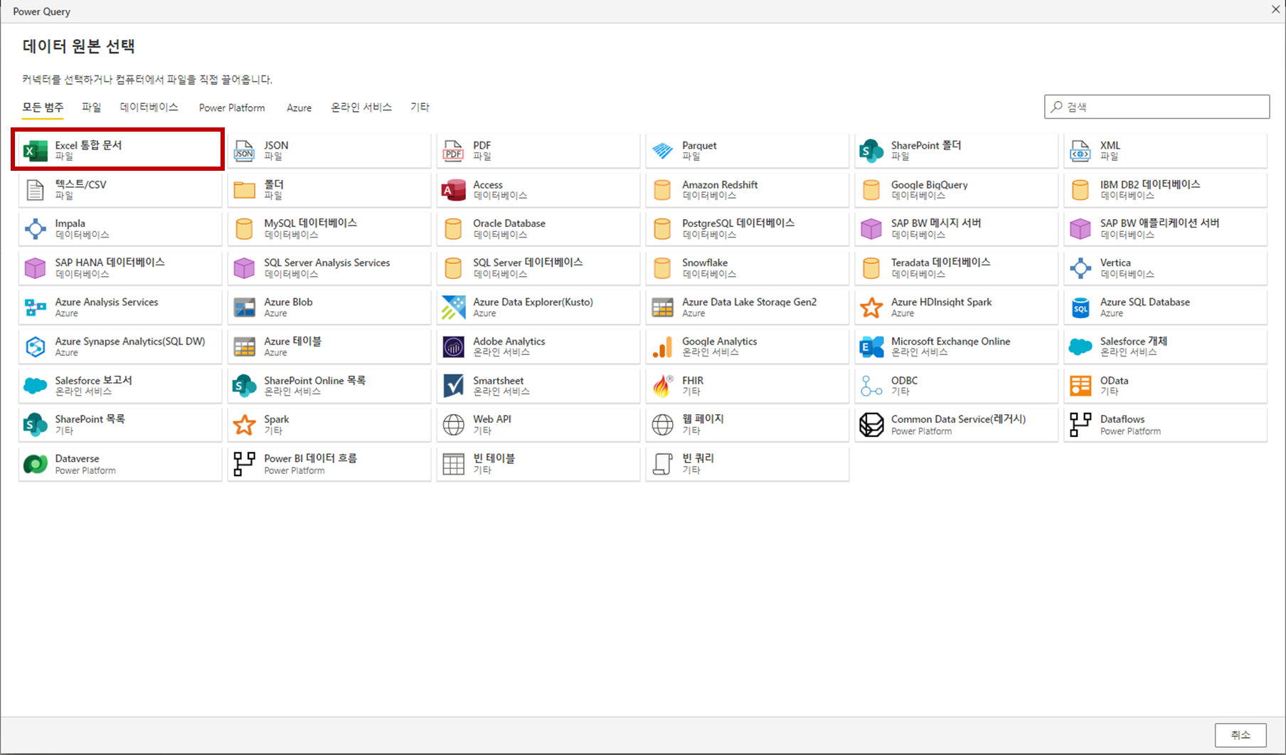Select the Azure Analysis Services icon
Image resolution: width=1286 pixels, height=755 pixels.
pos(36,307)
